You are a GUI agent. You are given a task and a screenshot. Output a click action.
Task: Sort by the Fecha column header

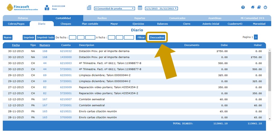(x=16, y=45)
